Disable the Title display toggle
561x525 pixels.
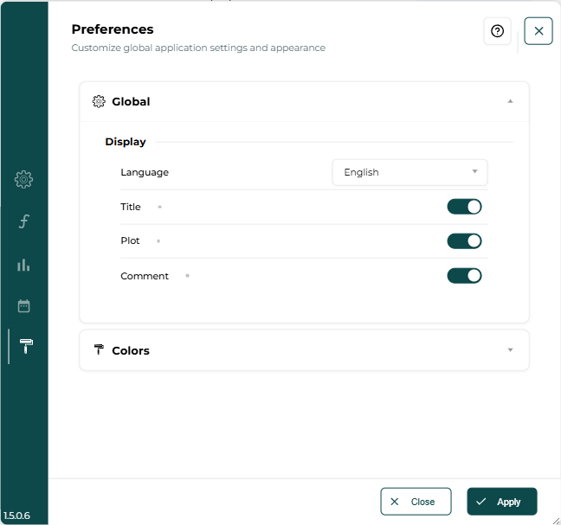tap(464, 207)
